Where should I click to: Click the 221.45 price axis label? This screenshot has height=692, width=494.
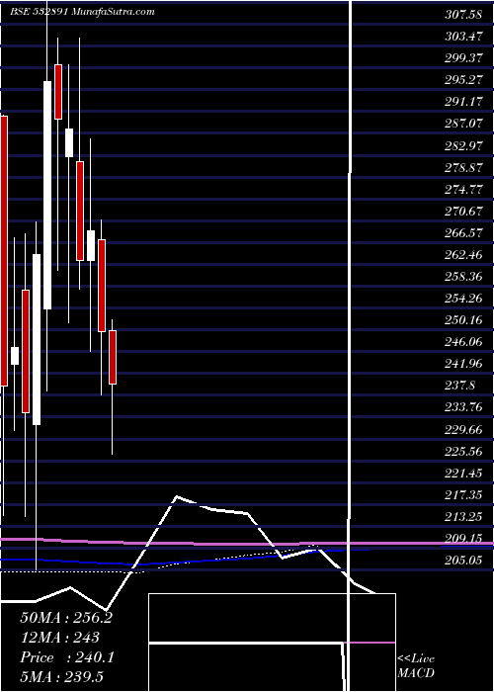coord(462,474)
